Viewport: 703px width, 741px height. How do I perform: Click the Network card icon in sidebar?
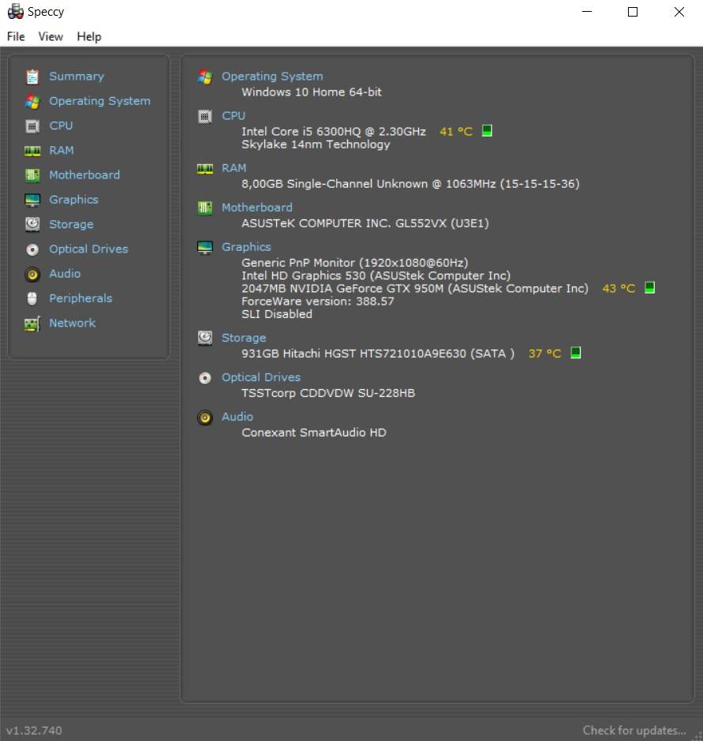click(x=32, y=324)
